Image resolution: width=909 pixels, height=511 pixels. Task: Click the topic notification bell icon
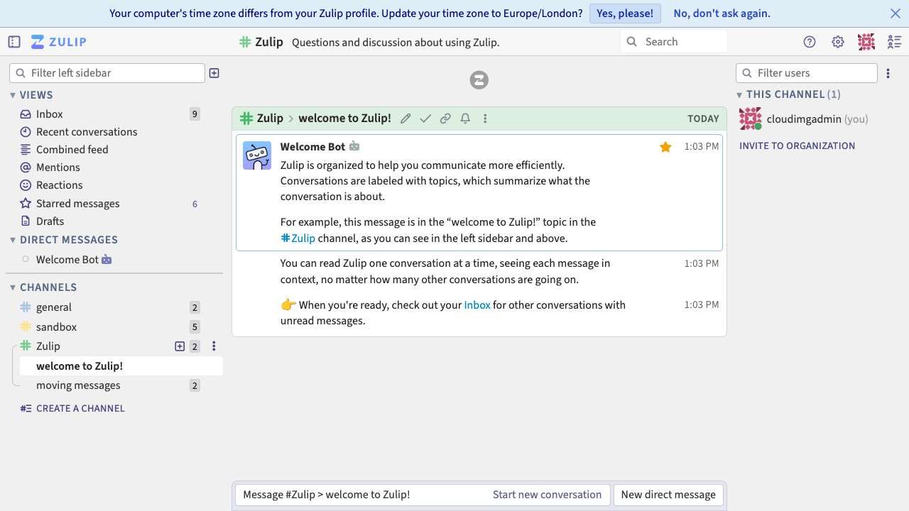[x=465, y=119]
